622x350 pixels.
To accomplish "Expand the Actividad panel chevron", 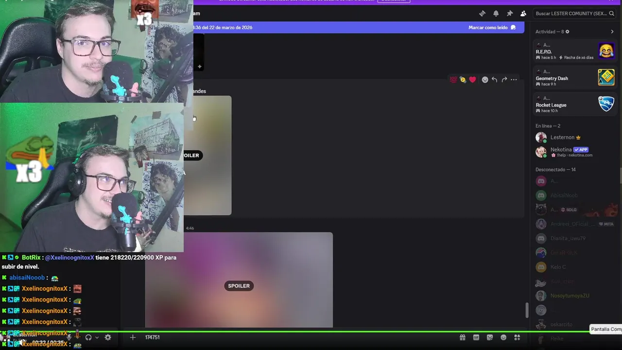I will pos(612,32).
